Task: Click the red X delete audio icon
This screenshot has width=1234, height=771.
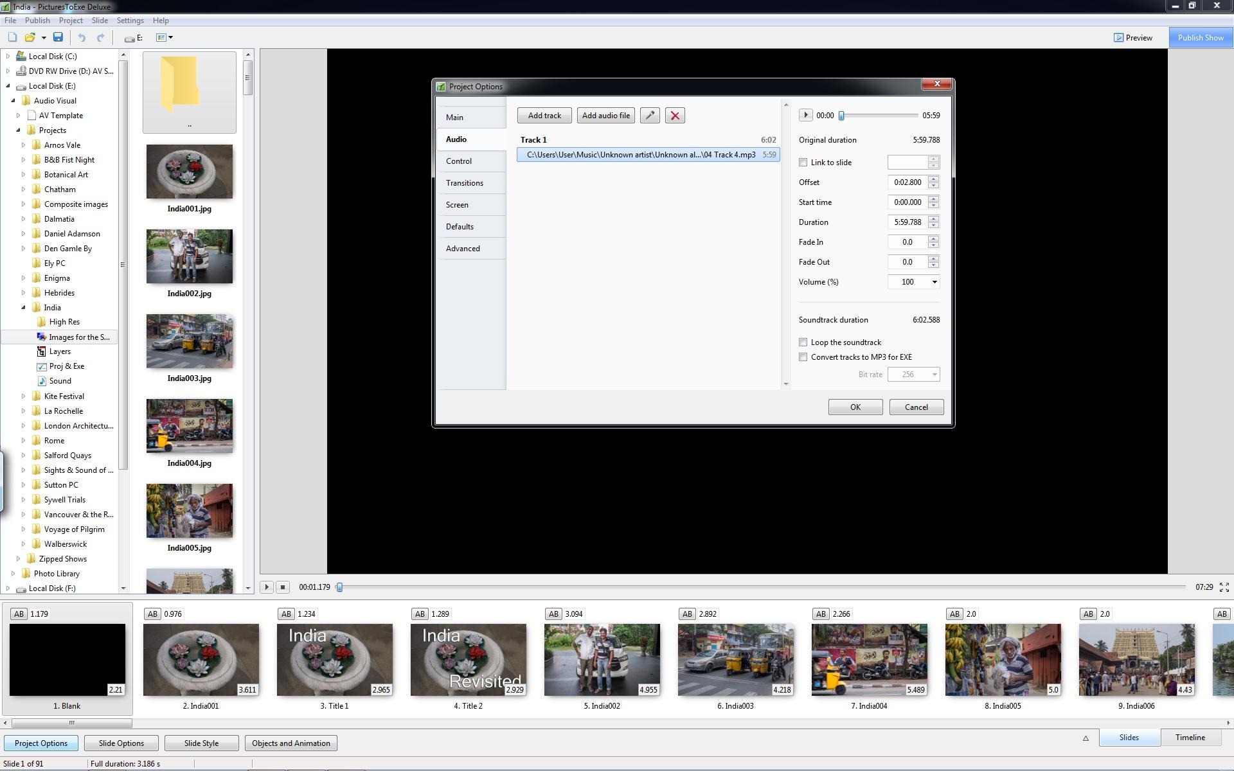Action: pos(675,116)
